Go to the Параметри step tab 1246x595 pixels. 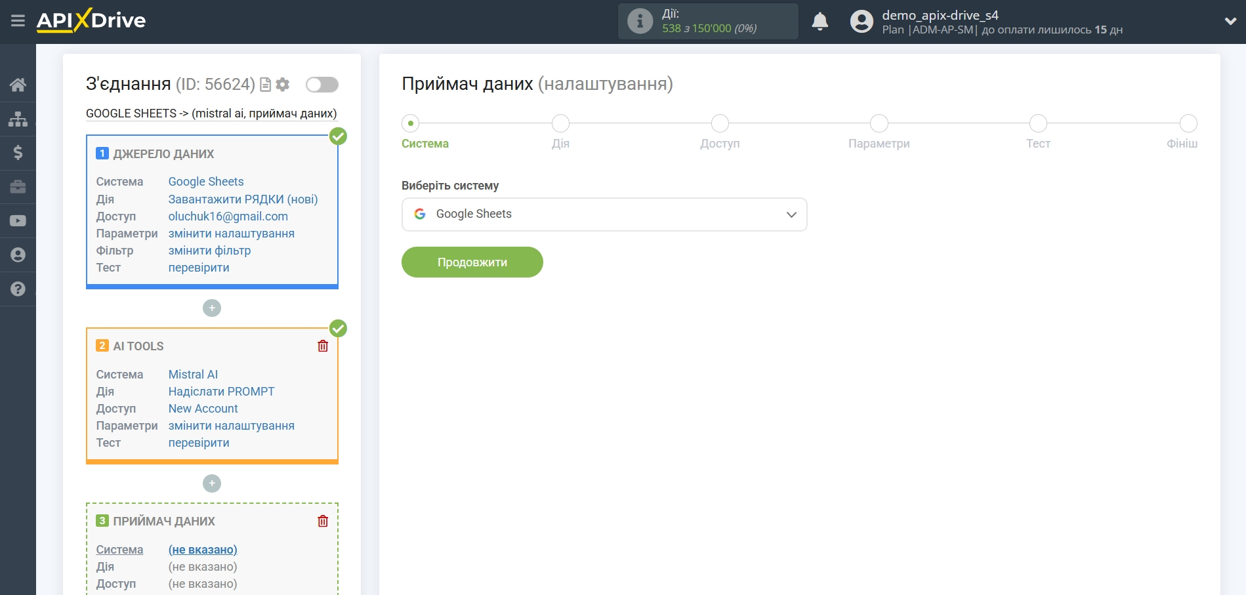(x=879, y=144)
